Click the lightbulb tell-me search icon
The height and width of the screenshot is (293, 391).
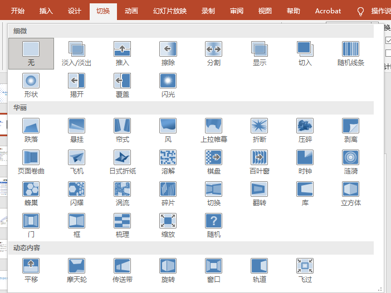tap(360, 11)
